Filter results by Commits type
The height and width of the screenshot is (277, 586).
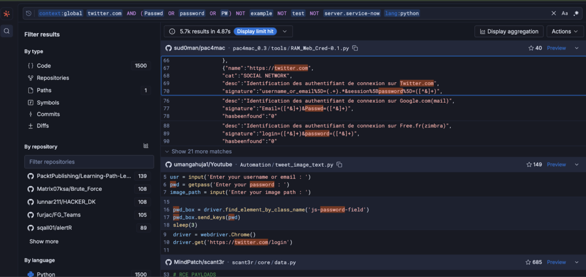(88, 114)
